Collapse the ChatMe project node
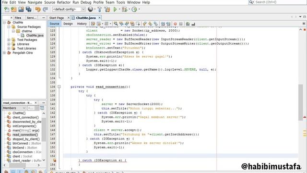The width and height of the screenshot is (307, 173). 4,23
